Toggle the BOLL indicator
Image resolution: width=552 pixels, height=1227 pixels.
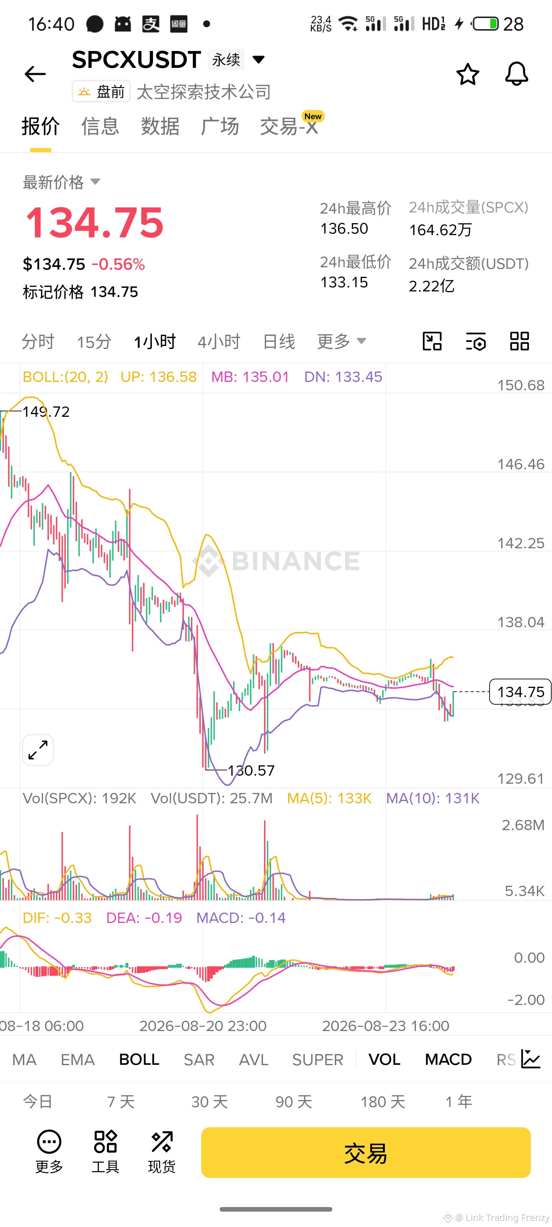coord(139,1059)
